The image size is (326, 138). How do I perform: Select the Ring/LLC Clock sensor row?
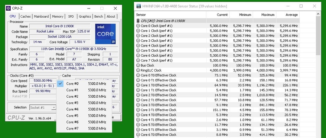click(217, 70)
